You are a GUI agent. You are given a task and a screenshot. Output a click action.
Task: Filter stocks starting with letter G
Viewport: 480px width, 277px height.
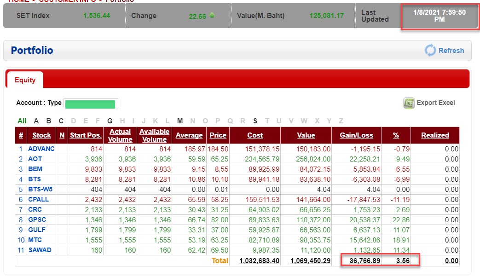tap(110, 121)
